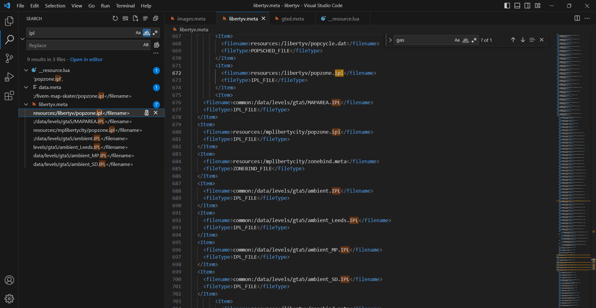Open the Source Control view

click(x=9, y=58)
